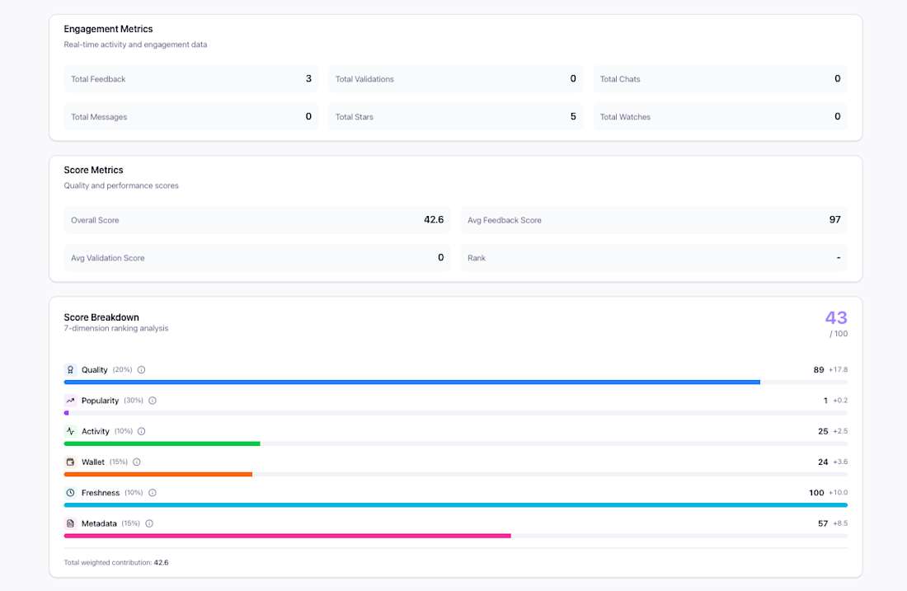Screen dimensions: 907x591
Task: Click the purple 43 score display
Action: click(836, 317)
